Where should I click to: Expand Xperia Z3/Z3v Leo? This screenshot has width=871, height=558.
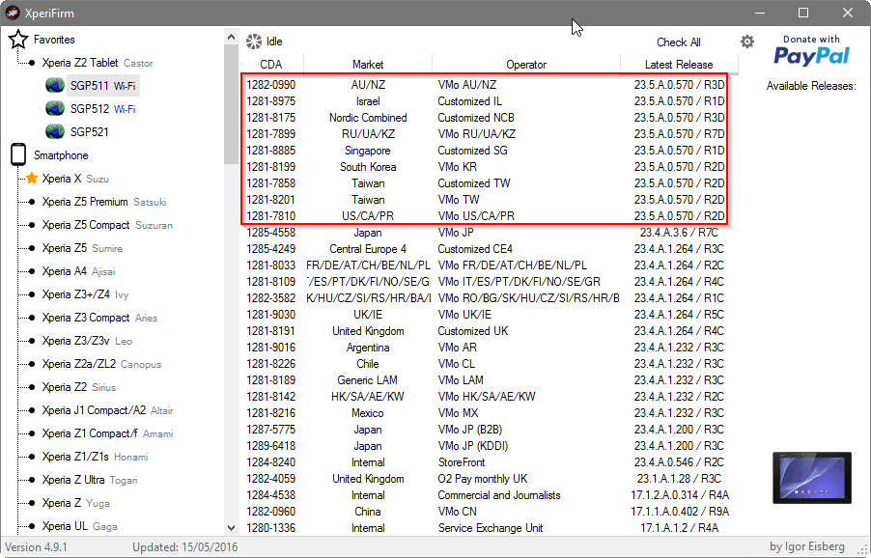coord(87,341)
